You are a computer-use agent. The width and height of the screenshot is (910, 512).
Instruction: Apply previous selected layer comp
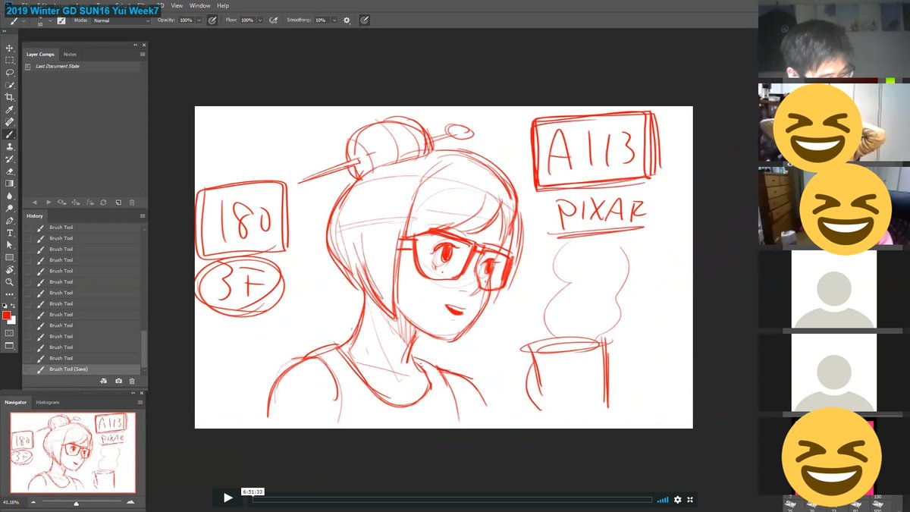point(34,203)
